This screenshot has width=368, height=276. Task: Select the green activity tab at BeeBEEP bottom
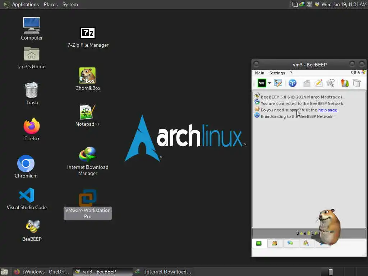coord(259,243)
